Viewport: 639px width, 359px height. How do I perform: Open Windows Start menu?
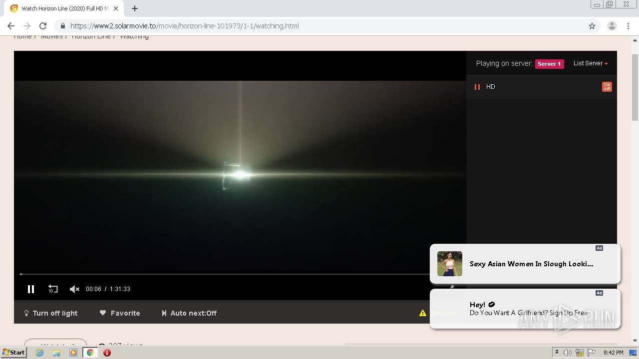pyautogui.click(x=14, y=353)
